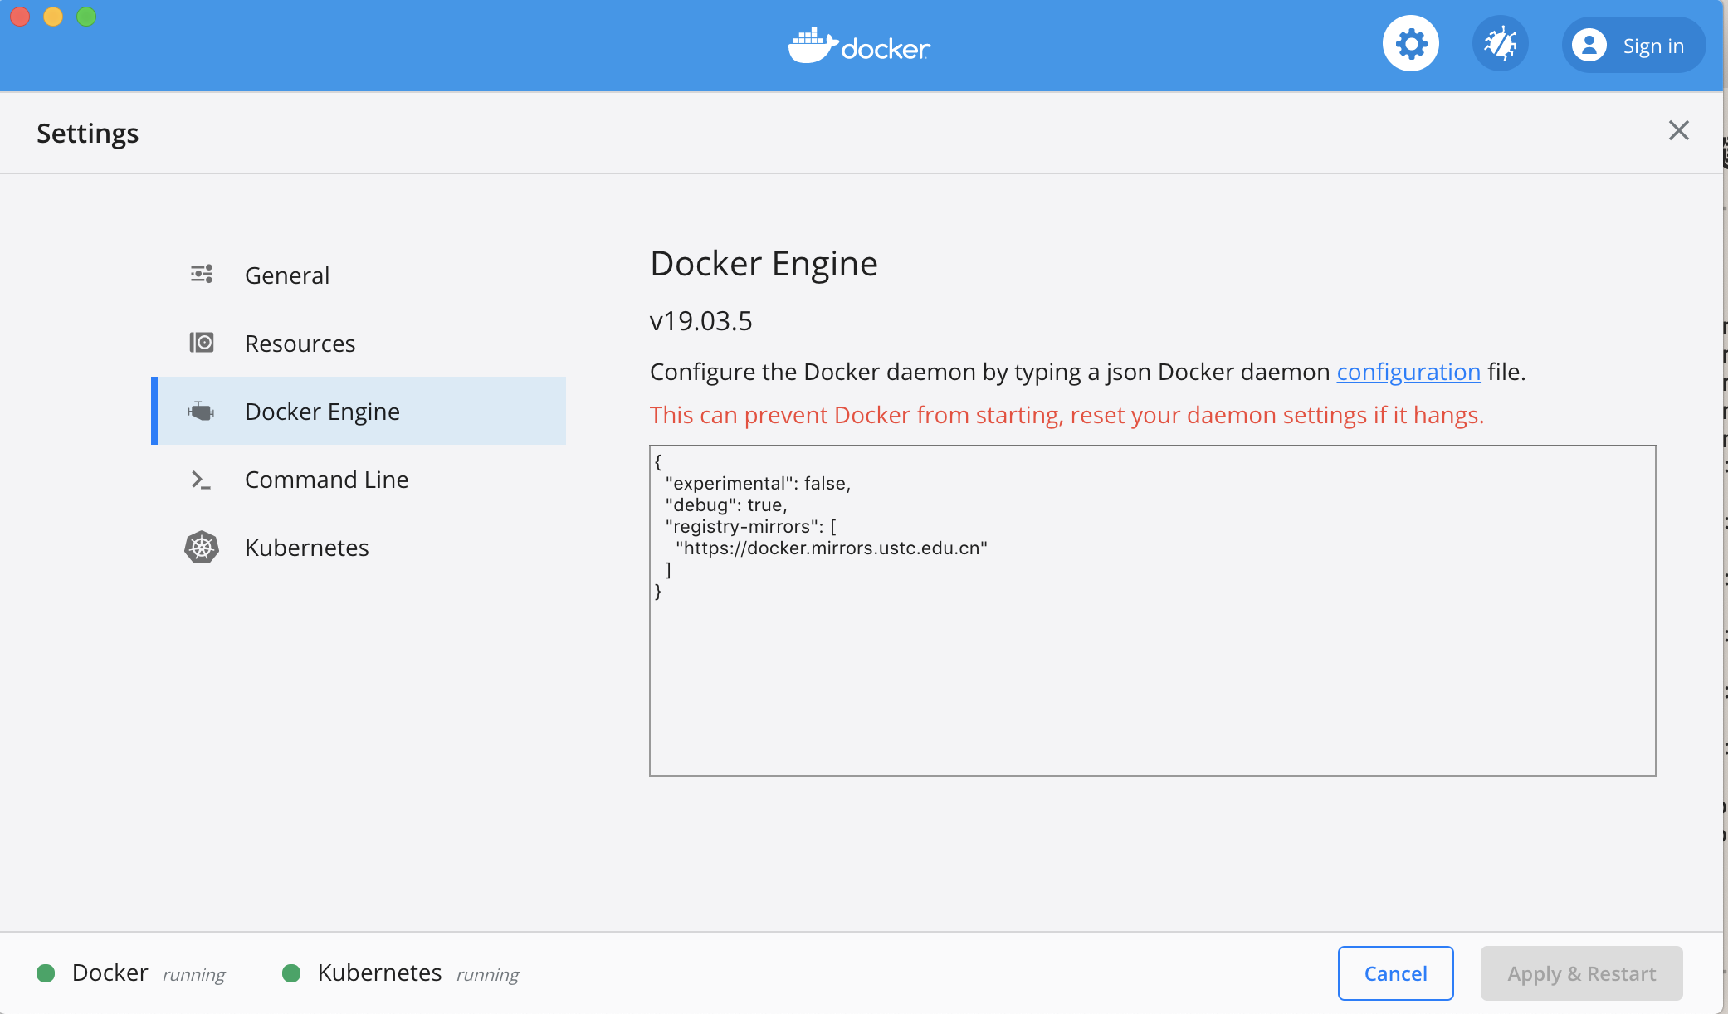Close the Settings panel with X

coord(1678,130)
